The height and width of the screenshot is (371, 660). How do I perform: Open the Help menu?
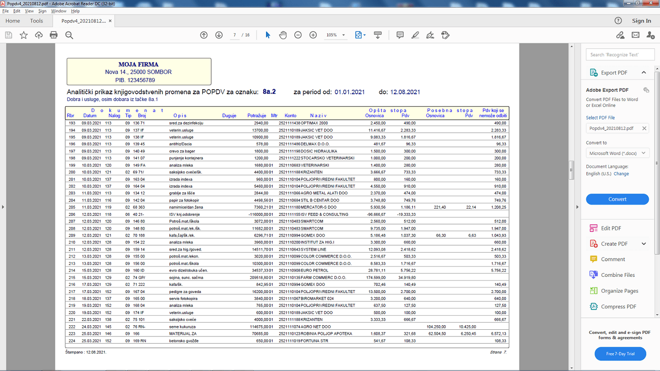click(x=75, y=11)
